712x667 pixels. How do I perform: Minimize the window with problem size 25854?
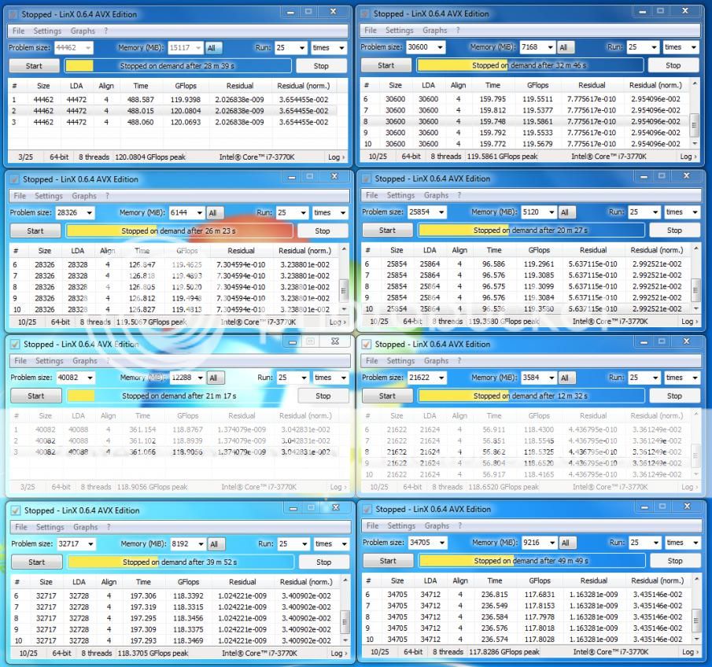click(643, 177)
